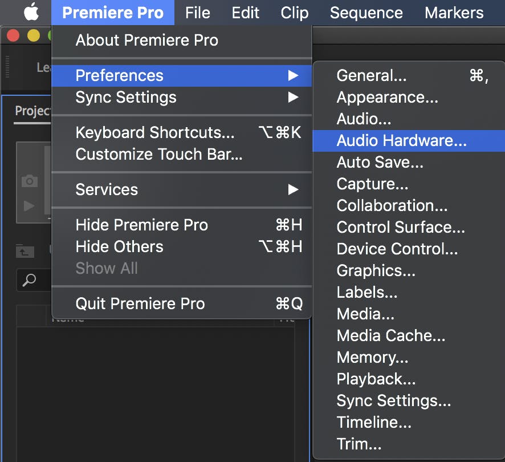Click the navigate-up folder icon
The image size is (505, 462).
pyautogui.click(x=25, y=251)
